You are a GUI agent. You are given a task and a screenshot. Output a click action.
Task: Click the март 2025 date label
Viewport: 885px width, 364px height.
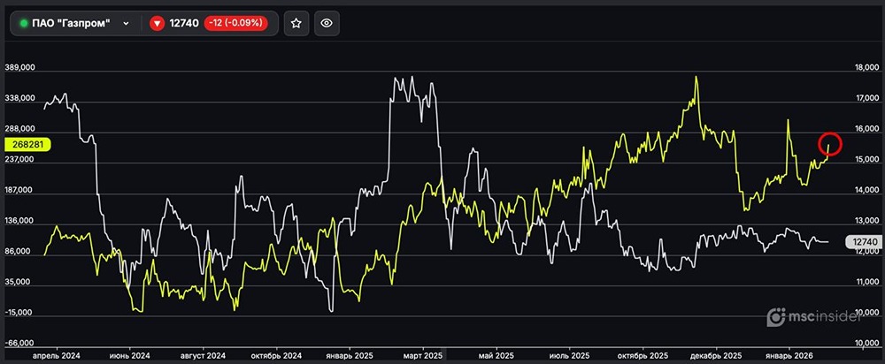point(423,356)
